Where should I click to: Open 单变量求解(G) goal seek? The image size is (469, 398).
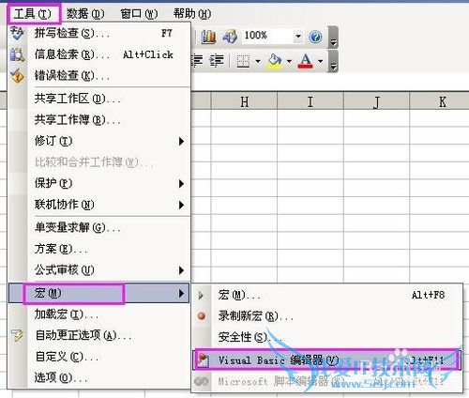coord(99,228)
